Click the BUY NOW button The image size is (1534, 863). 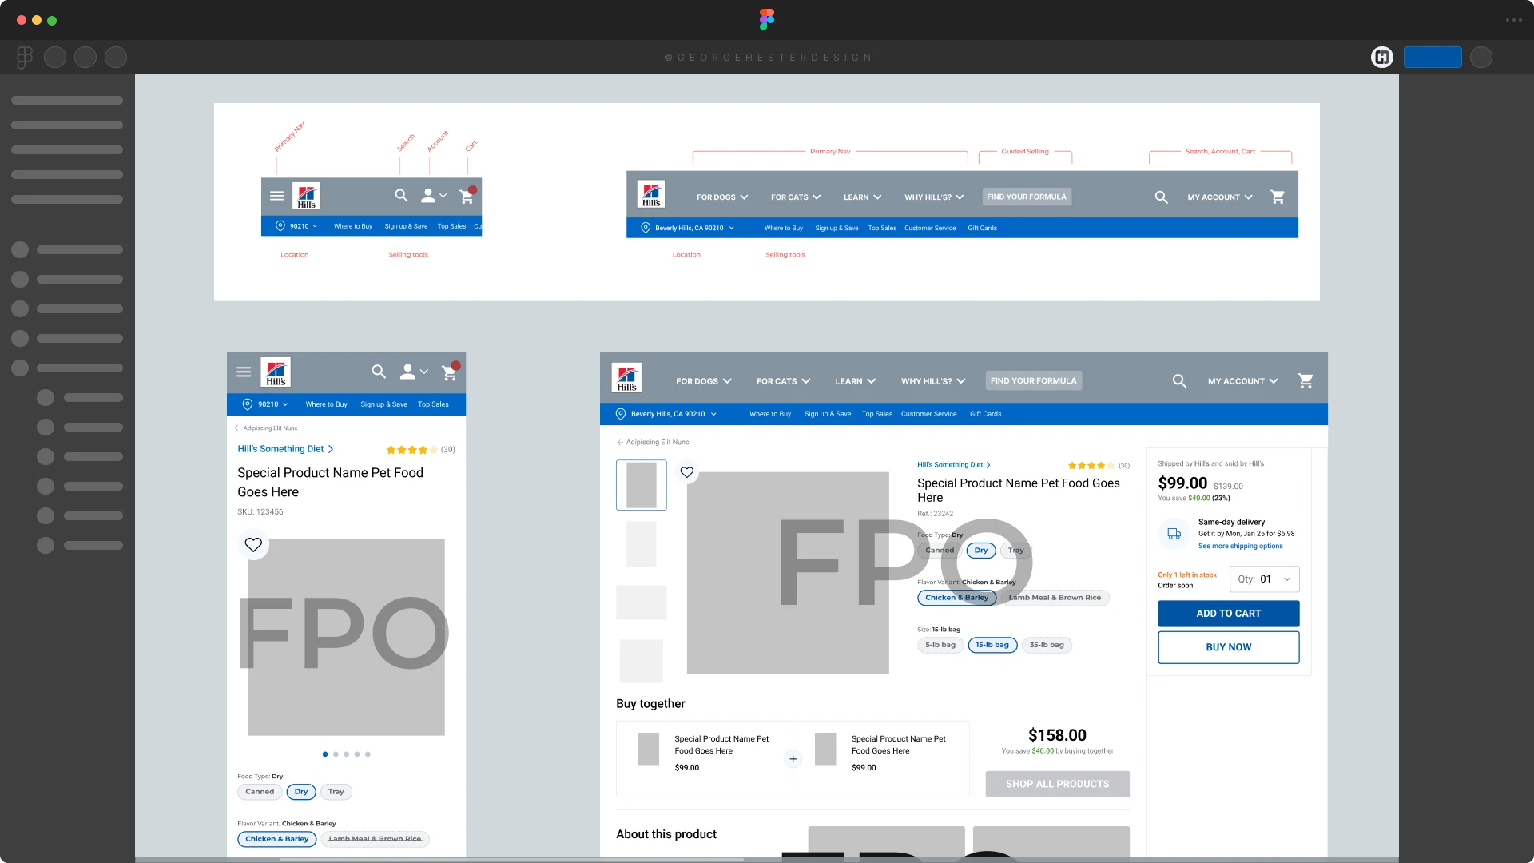pos(1229,647)
